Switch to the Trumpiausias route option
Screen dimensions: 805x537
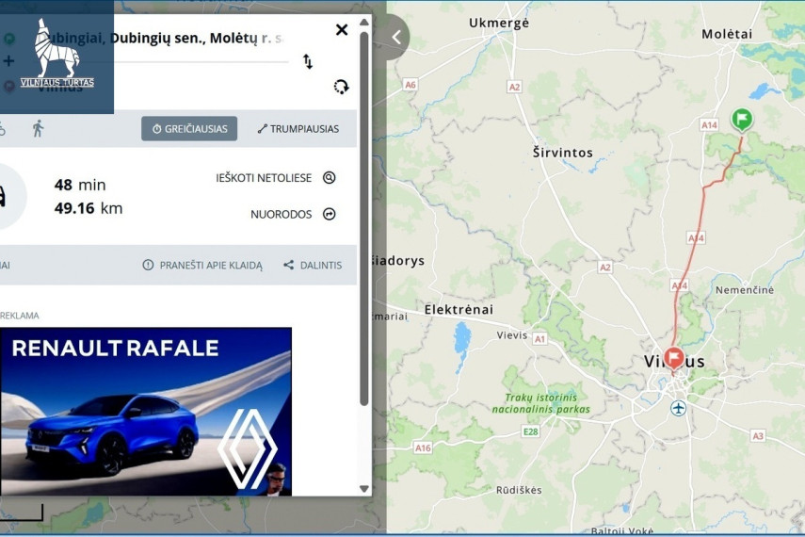[x=298, y=128]
